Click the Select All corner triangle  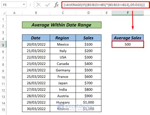[4, 13]
